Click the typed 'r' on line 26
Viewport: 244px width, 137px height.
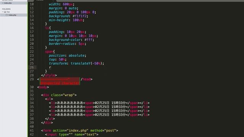(50, 67)
